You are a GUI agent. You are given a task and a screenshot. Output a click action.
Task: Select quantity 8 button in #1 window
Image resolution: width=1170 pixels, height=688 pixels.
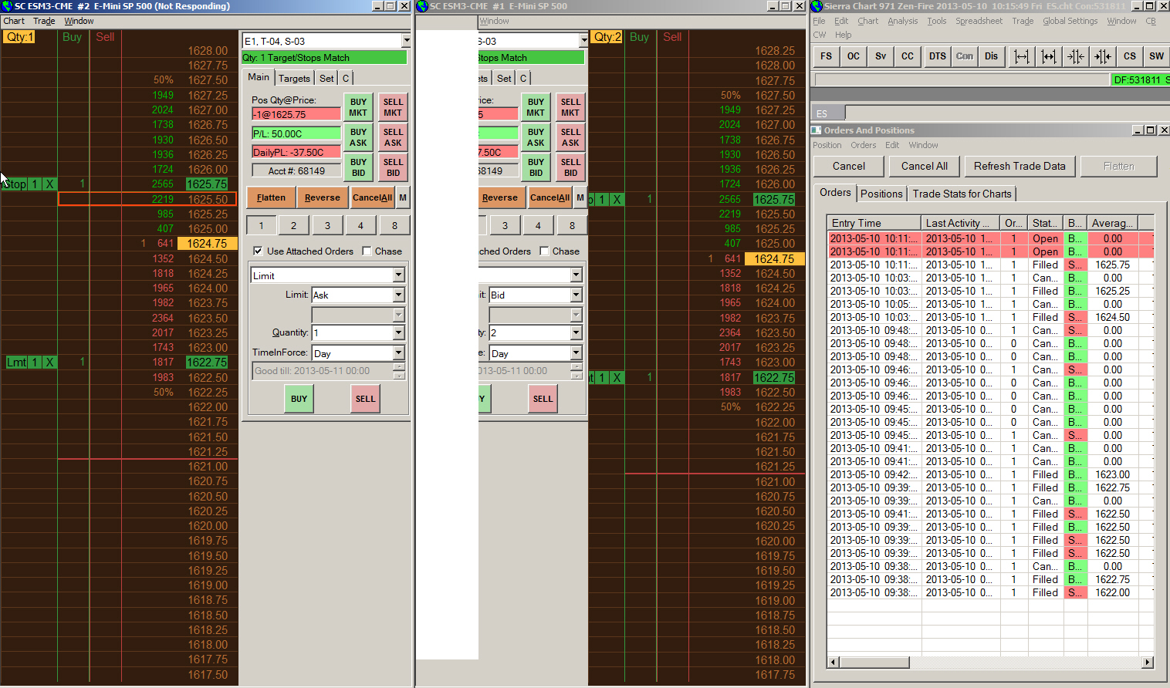[x=572, y=226]
